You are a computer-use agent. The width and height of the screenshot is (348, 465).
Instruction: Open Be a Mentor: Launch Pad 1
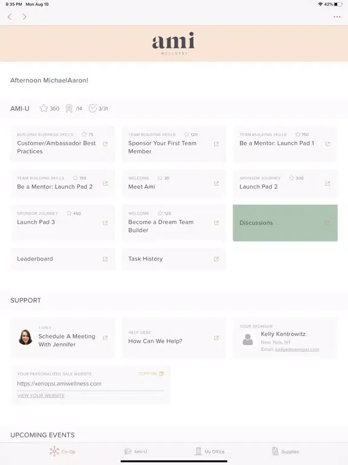(x=285, y=144)
